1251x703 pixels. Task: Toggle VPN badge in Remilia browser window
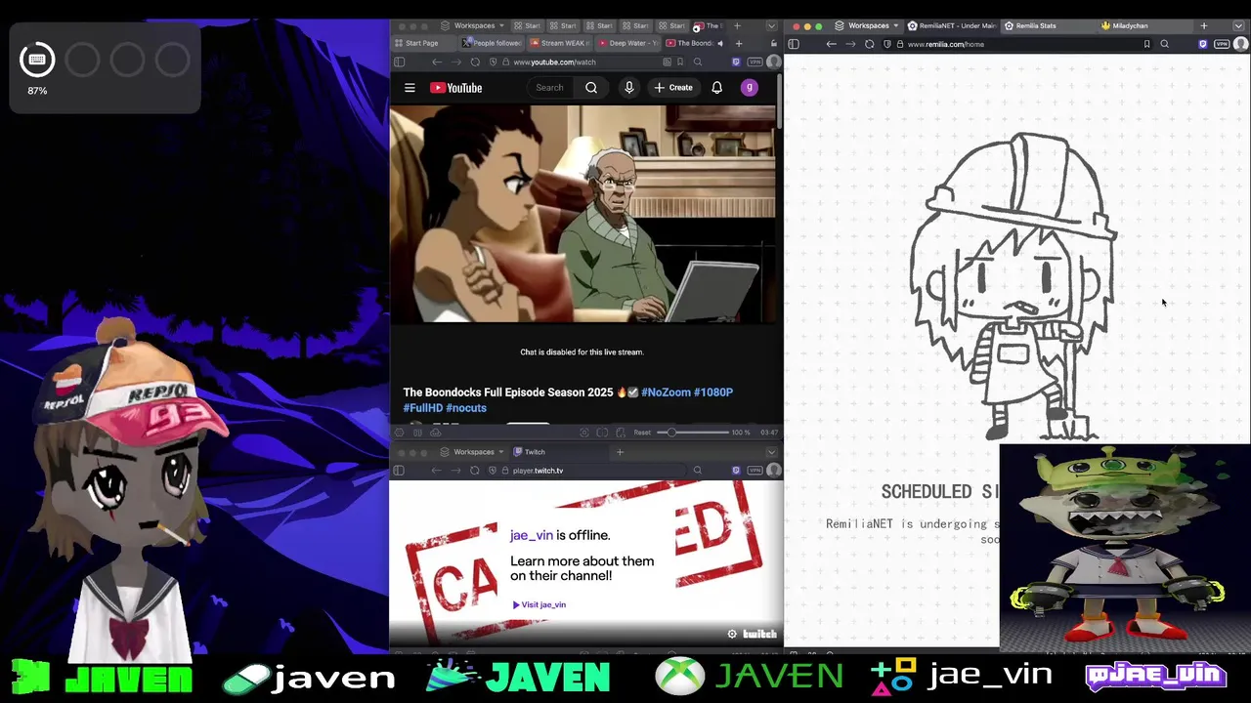click(1222, 44)
